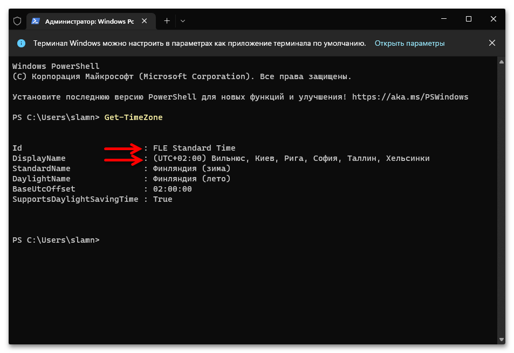Close the Terminal window
This screenshot has height=353, width=514.
coord(494,19)
